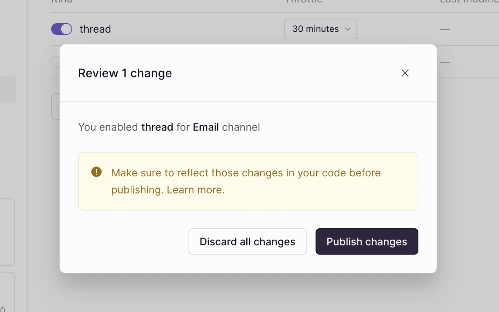Select a new value from the minutes combo box
Image resolution: width=499 pixels, height=312 pixels.
[x=320, y=29]
